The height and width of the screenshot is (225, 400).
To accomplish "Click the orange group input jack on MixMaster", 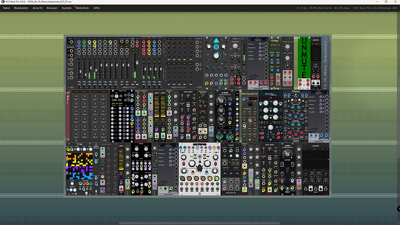I will click(x=149, y=42).
